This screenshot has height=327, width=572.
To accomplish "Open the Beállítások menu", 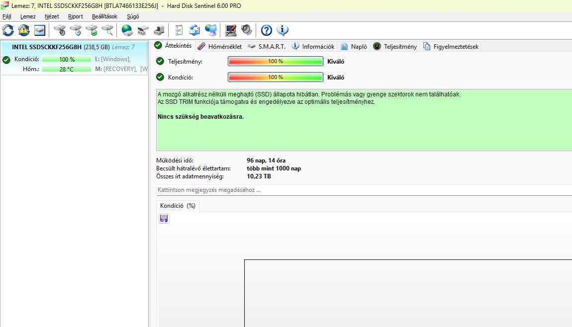I will coord(104,16).
